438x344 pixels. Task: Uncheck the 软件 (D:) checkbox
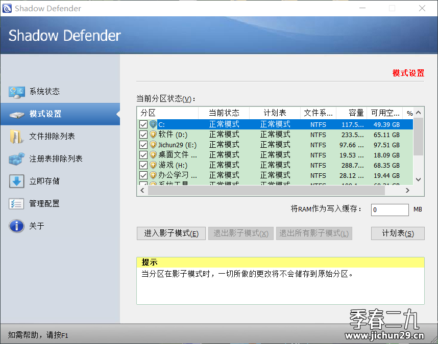(x=143, y=135)
